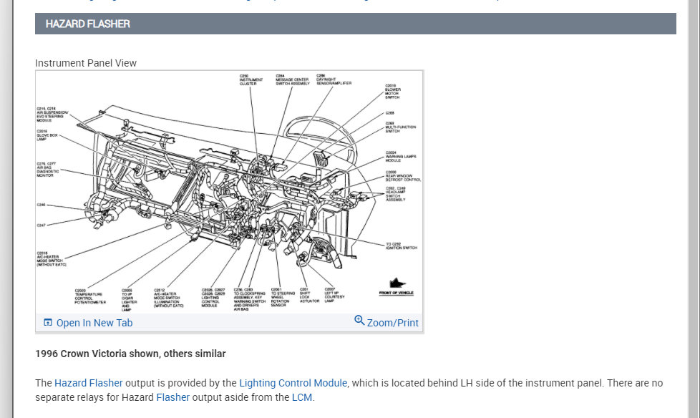
Task: Click the FRONT OF VEHICLE arrow symbol
Action: pos(397,283)
